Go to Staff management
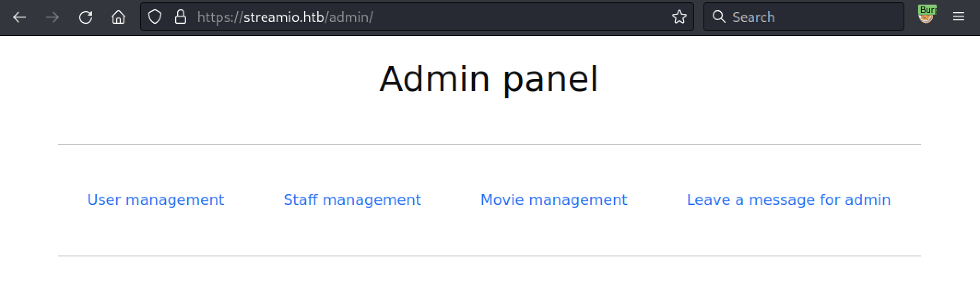Screen dimensions: 980x284 (352, 200)
